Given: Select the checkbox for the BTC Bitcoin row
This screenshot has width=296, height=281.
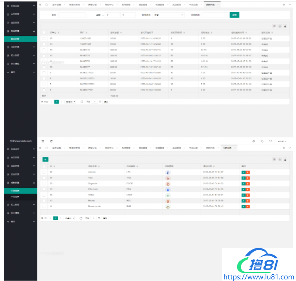Looking at the screenshot, I should [x=44, y=201].
